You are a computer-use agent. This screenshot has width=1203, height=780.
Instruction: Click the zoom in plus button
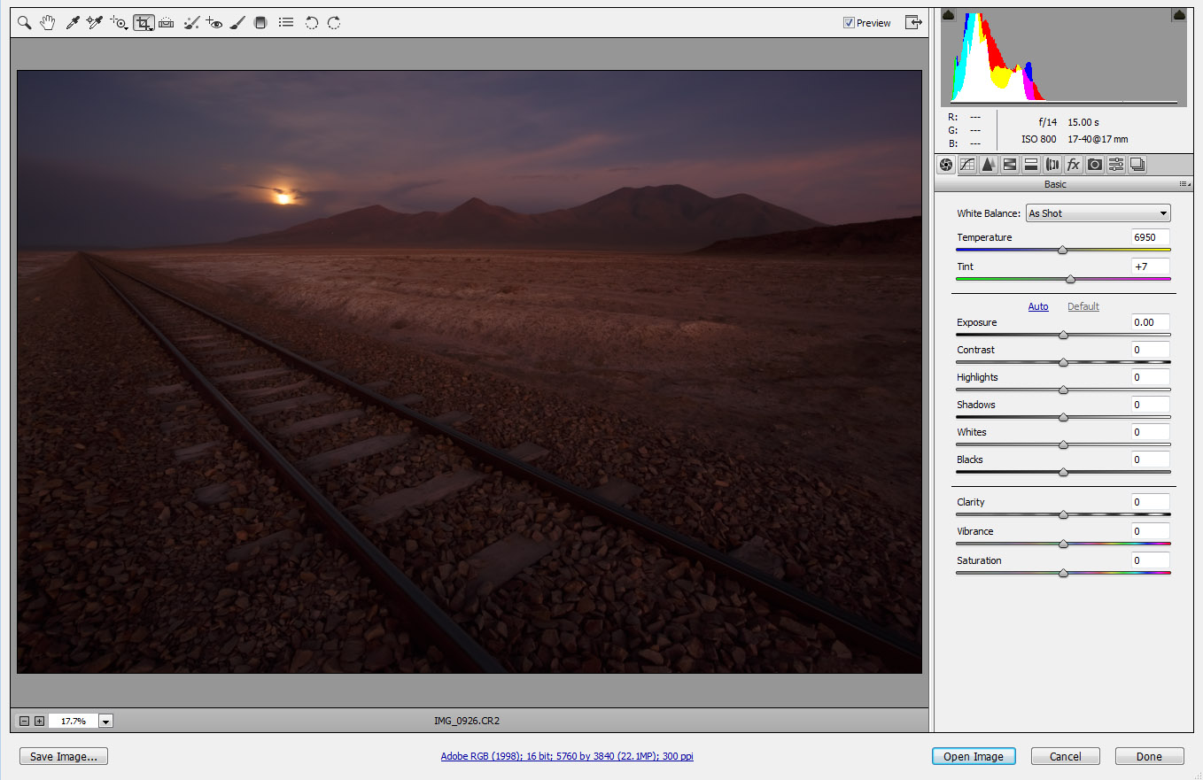(39, 722)
